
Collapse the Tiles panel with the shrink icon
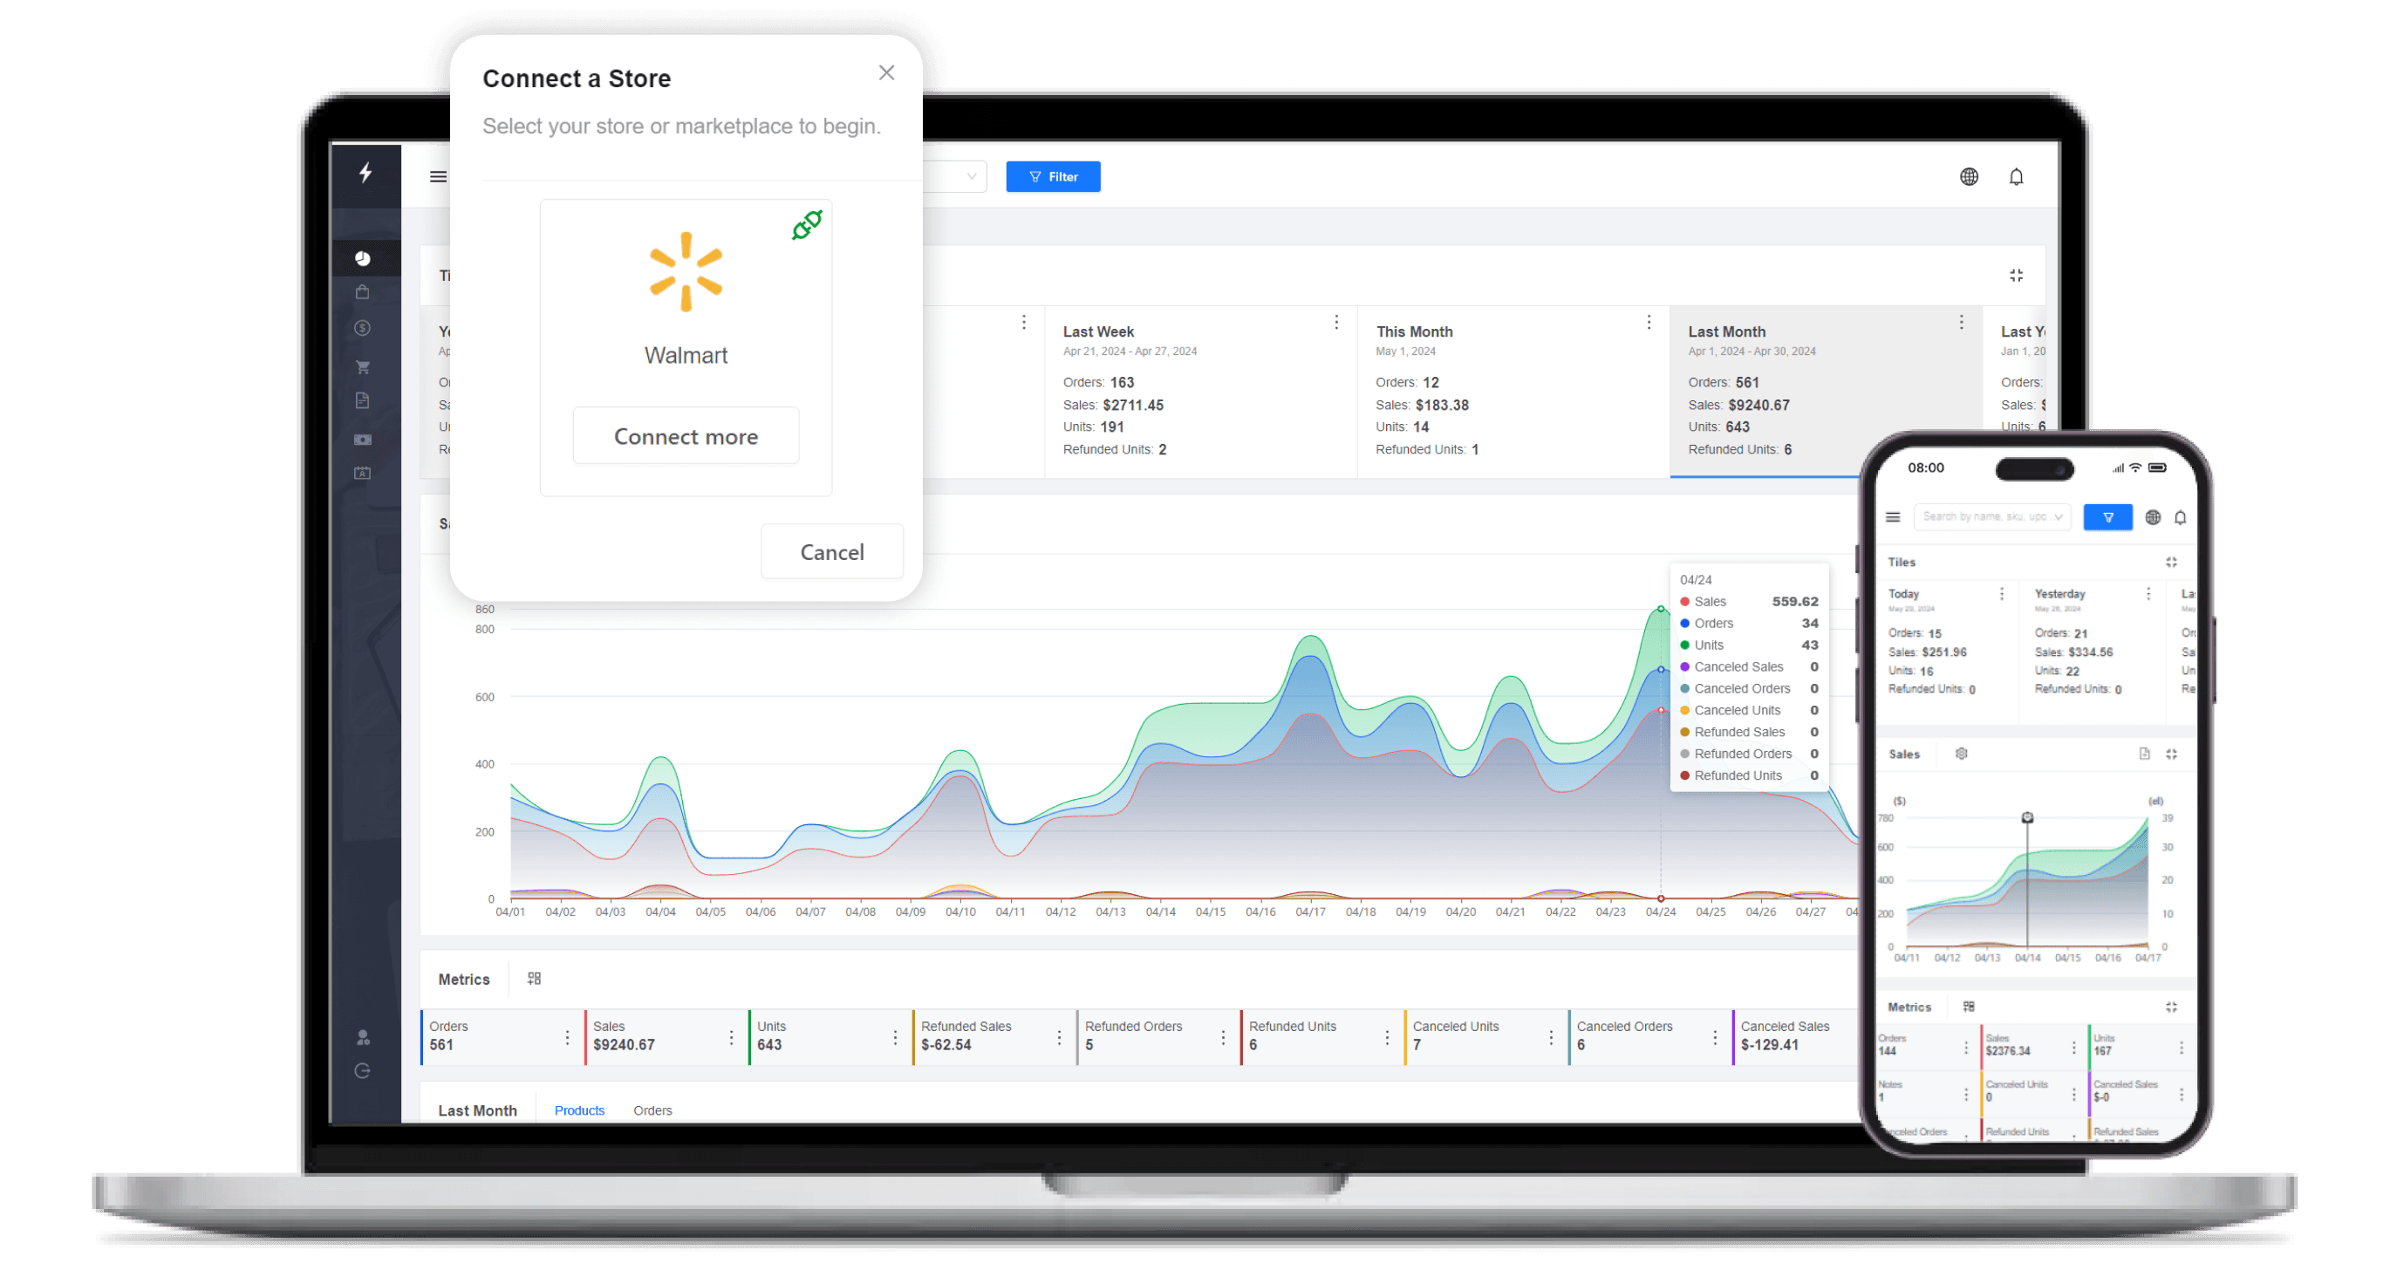pyautogui.click(x=2016, y=276)
